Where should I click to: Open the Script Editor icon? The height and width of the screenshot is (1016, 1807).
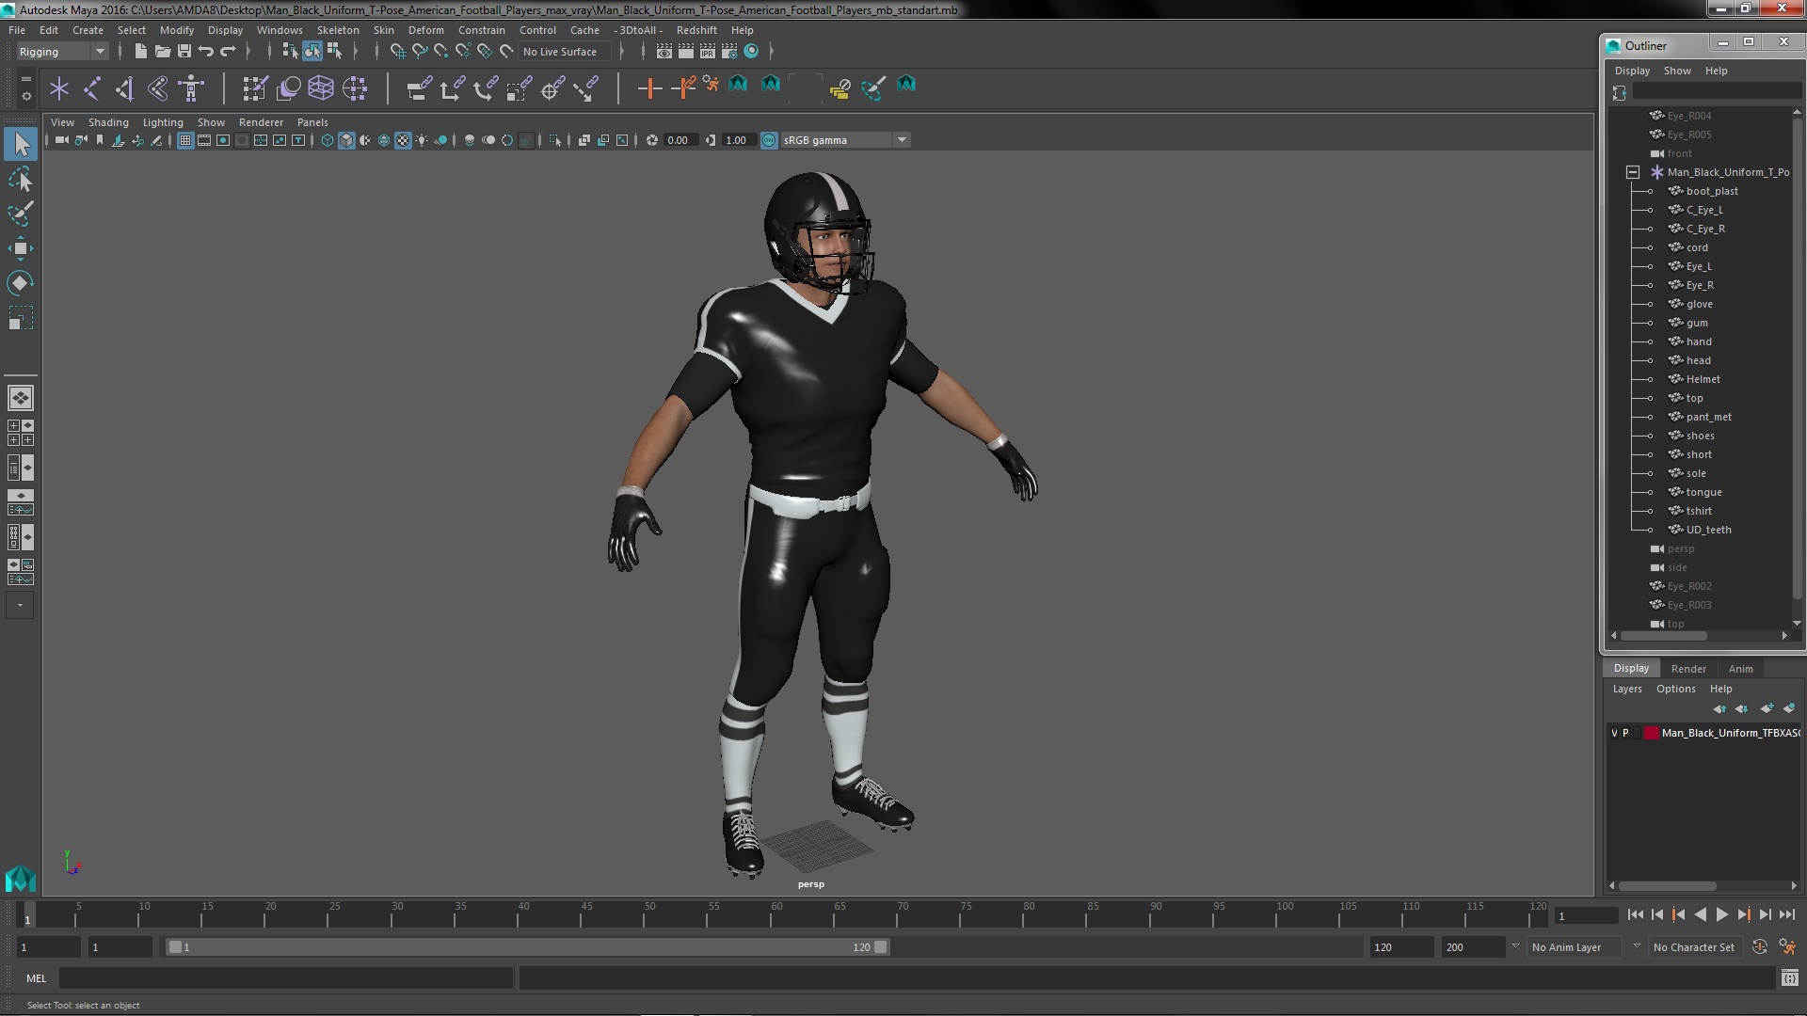coord(1789,978)
